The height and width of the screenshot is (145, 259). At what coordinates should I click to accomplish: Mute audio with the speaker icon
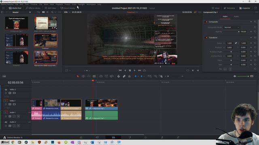tap(235, 76)
